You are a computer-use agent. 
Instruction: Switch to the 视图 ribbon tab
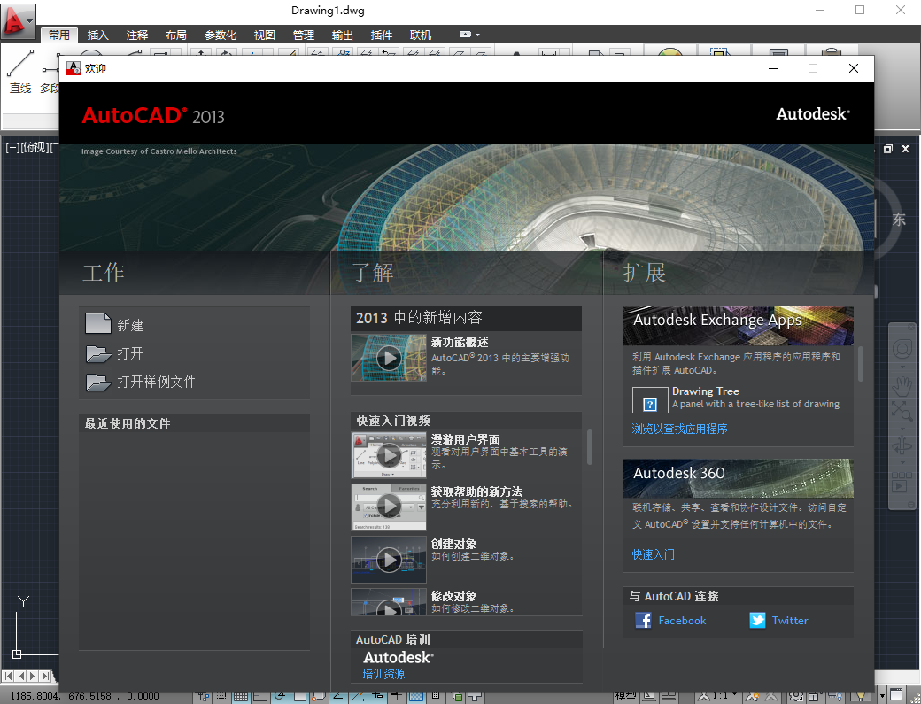click(264, 35)
